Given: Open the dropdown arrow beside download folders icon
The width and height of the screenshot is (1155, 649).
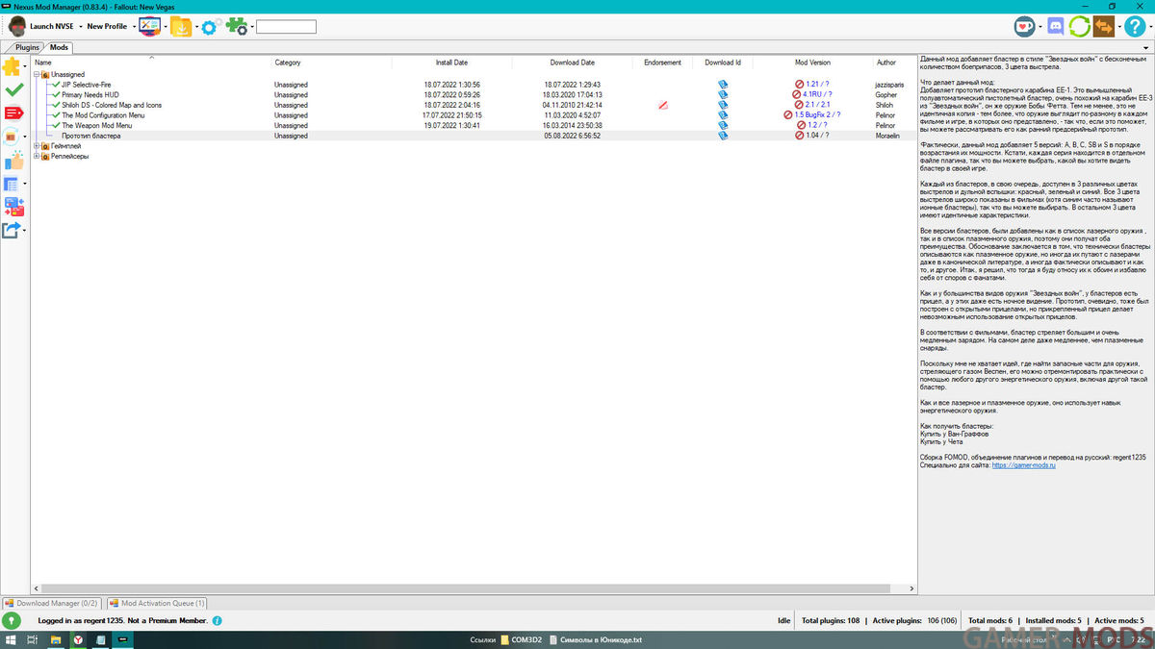Looking at the screenshot, I should click(196, 27).
